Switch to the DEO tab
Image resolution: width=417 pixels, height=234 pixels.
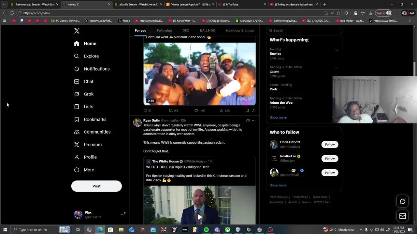point(186,31)
